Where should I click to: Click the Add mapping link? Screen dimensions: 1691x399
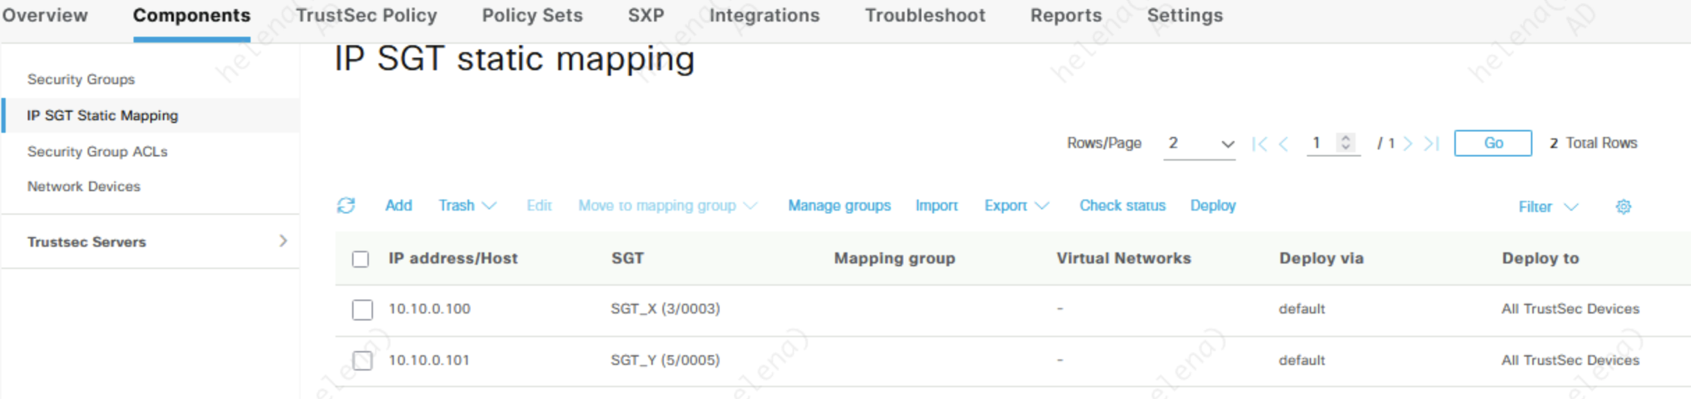click(399, 206)
